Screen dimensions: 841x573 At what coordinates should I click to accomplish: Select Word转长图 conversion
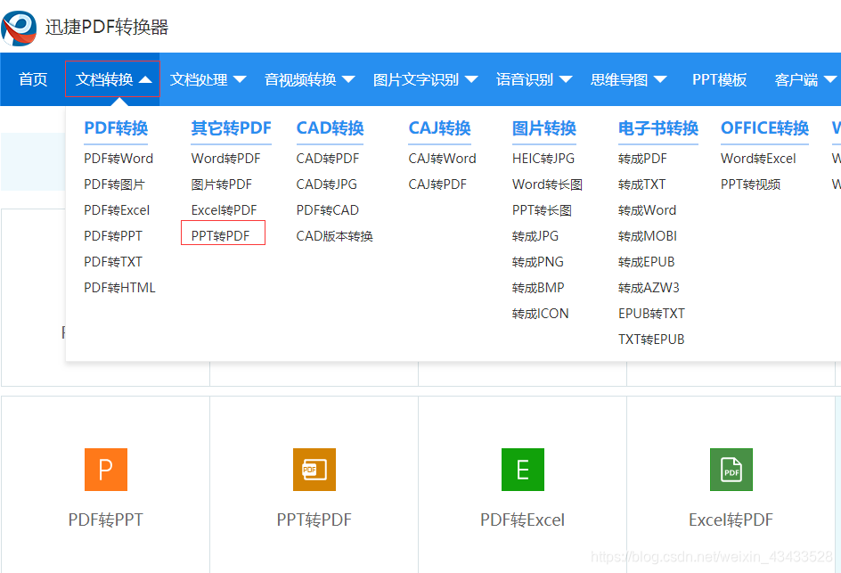(548, 184)
